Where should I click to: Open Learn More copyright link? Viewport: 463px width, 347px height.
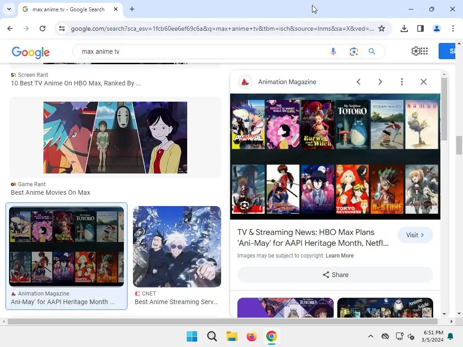click(340, 256)
